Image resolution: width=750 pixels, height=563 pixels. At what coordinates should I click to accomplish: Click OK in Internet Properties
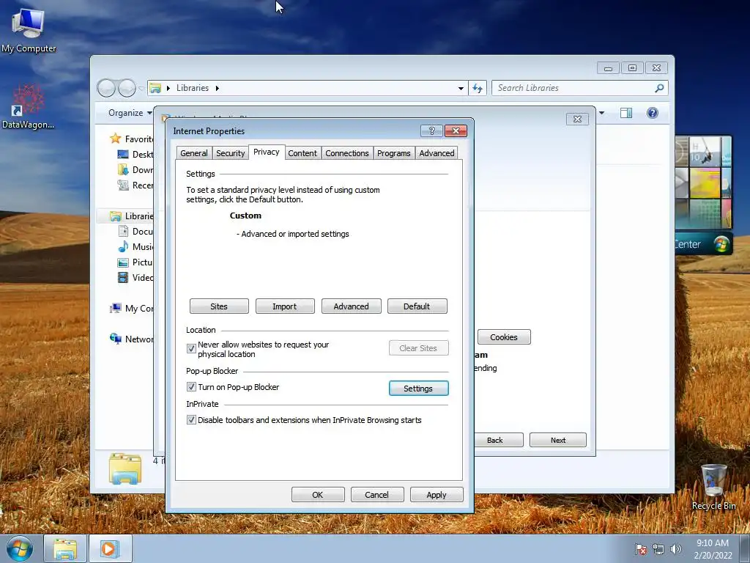click(x=318, y=495)
